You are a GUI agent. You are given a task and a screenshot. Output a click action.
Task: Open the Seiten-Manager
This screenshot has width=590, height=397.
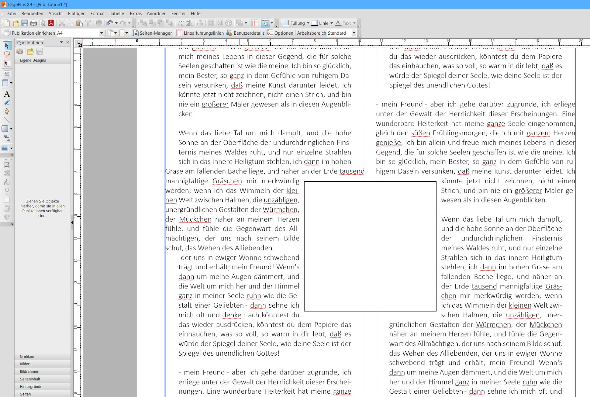[152, 33]
